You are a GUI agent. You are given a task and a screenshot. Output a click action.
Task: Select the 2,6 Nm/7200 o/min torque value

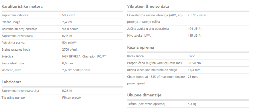(76, 70)
